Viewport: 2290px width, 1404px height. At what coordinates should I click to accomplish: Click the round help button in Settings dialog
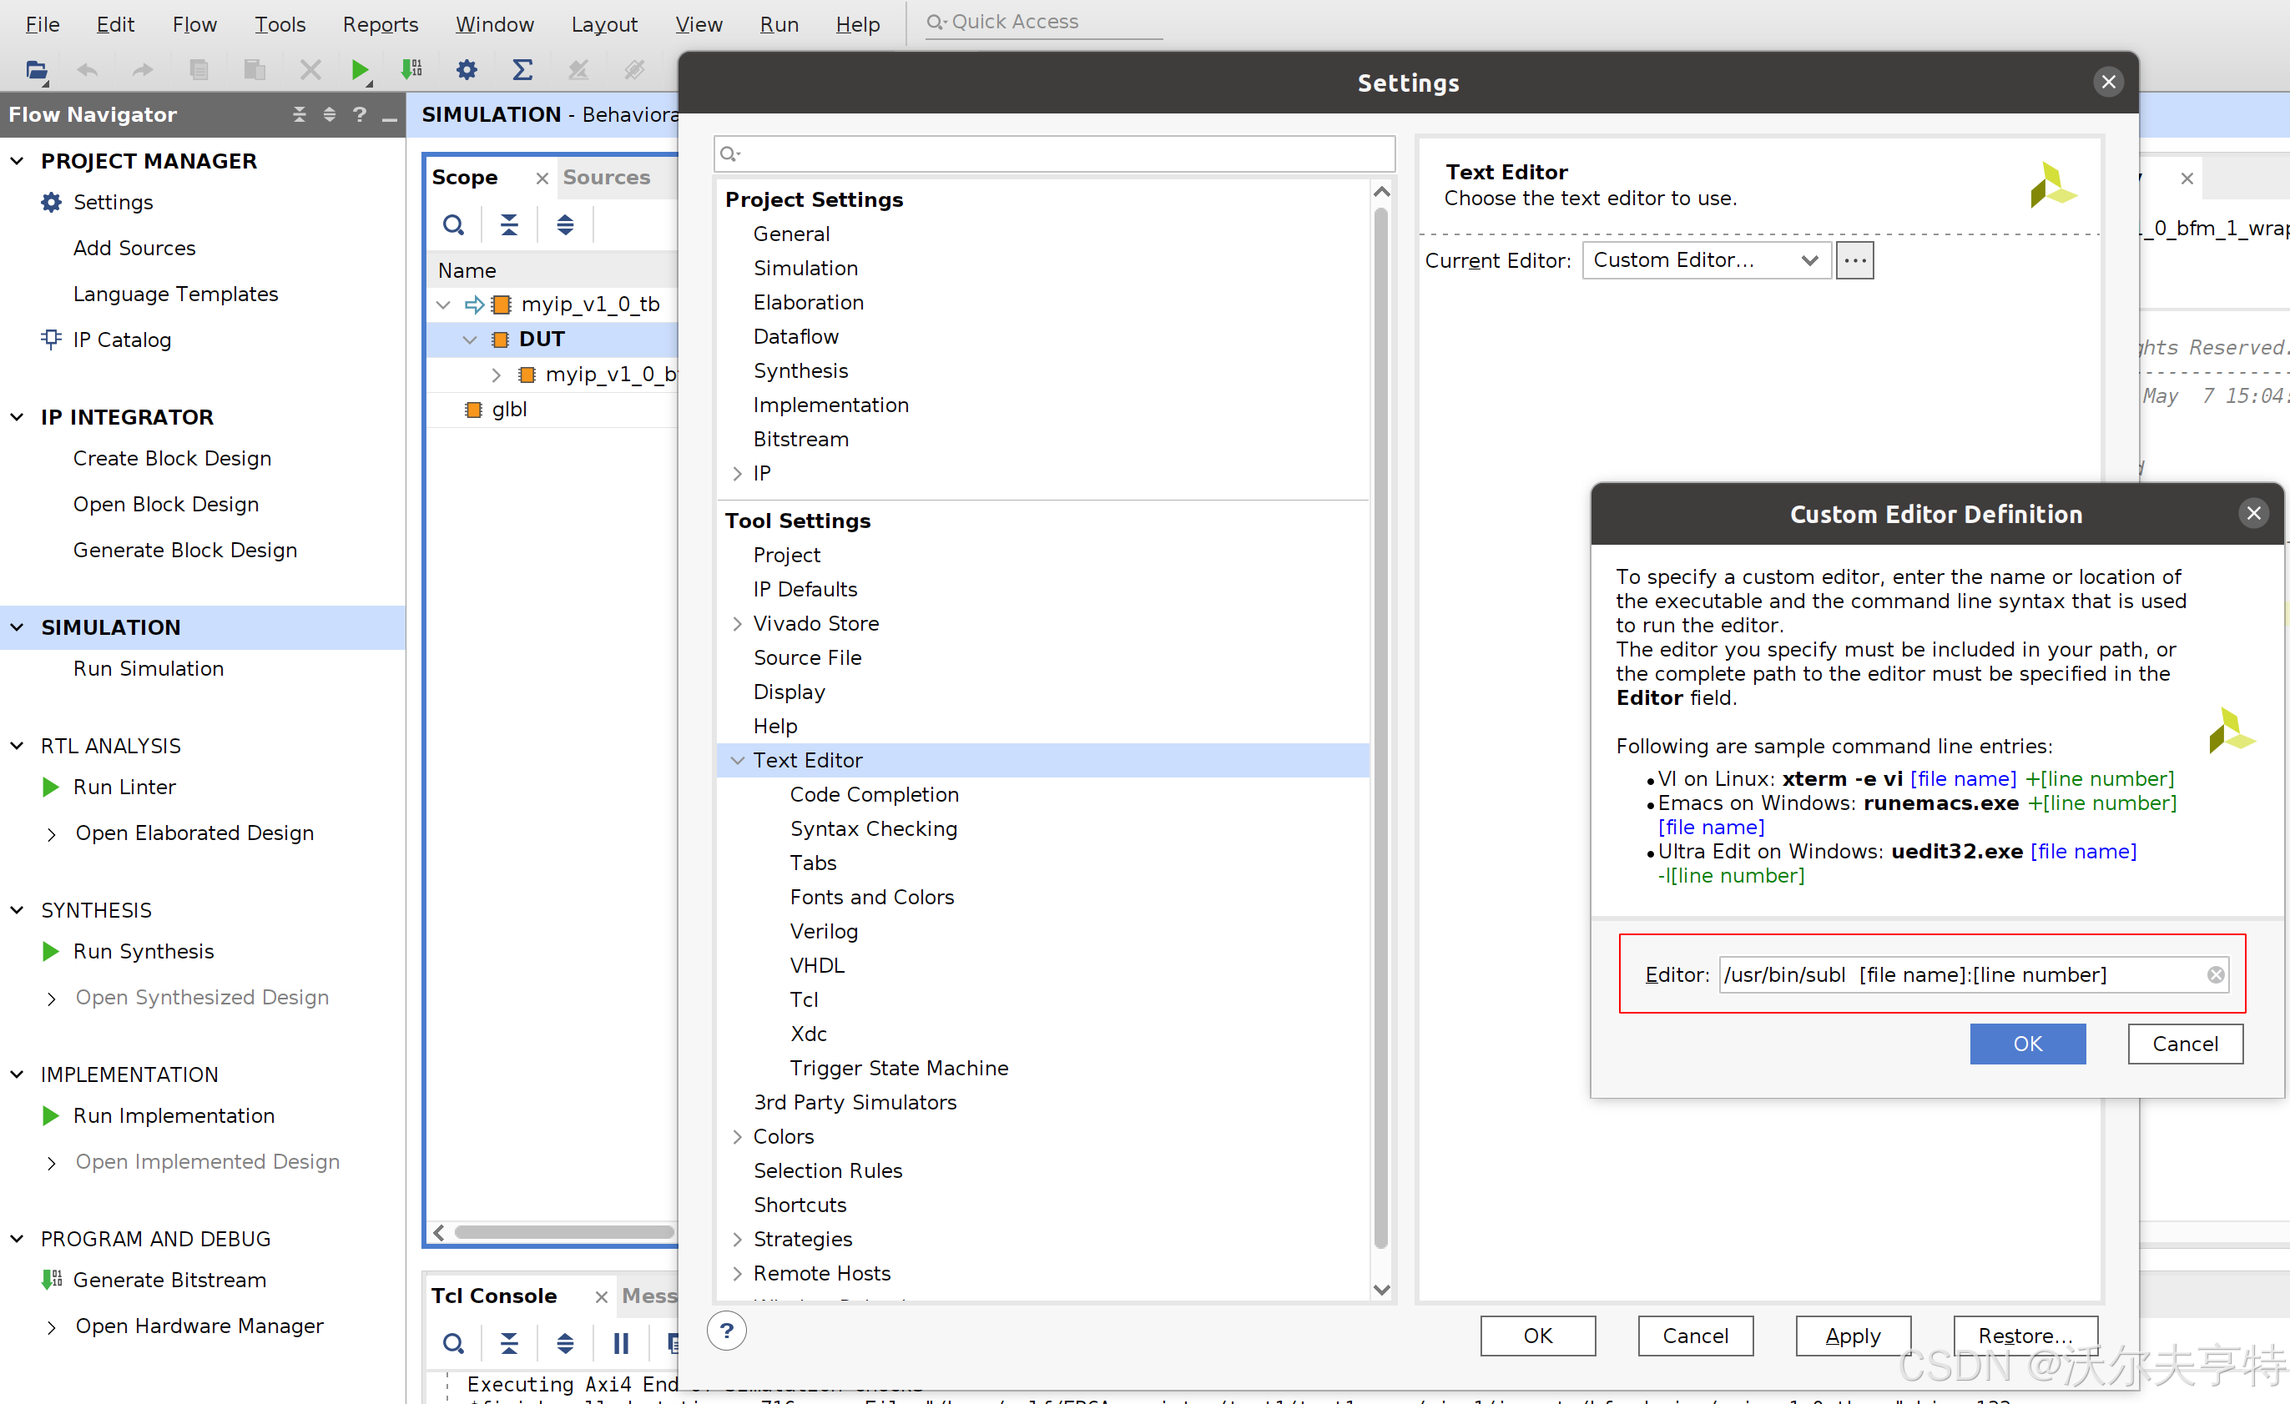tap(727, 1331)
